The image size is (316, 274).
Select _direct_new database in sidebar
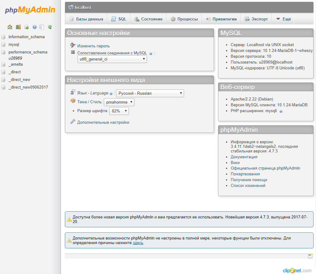(x=19, y=80)
